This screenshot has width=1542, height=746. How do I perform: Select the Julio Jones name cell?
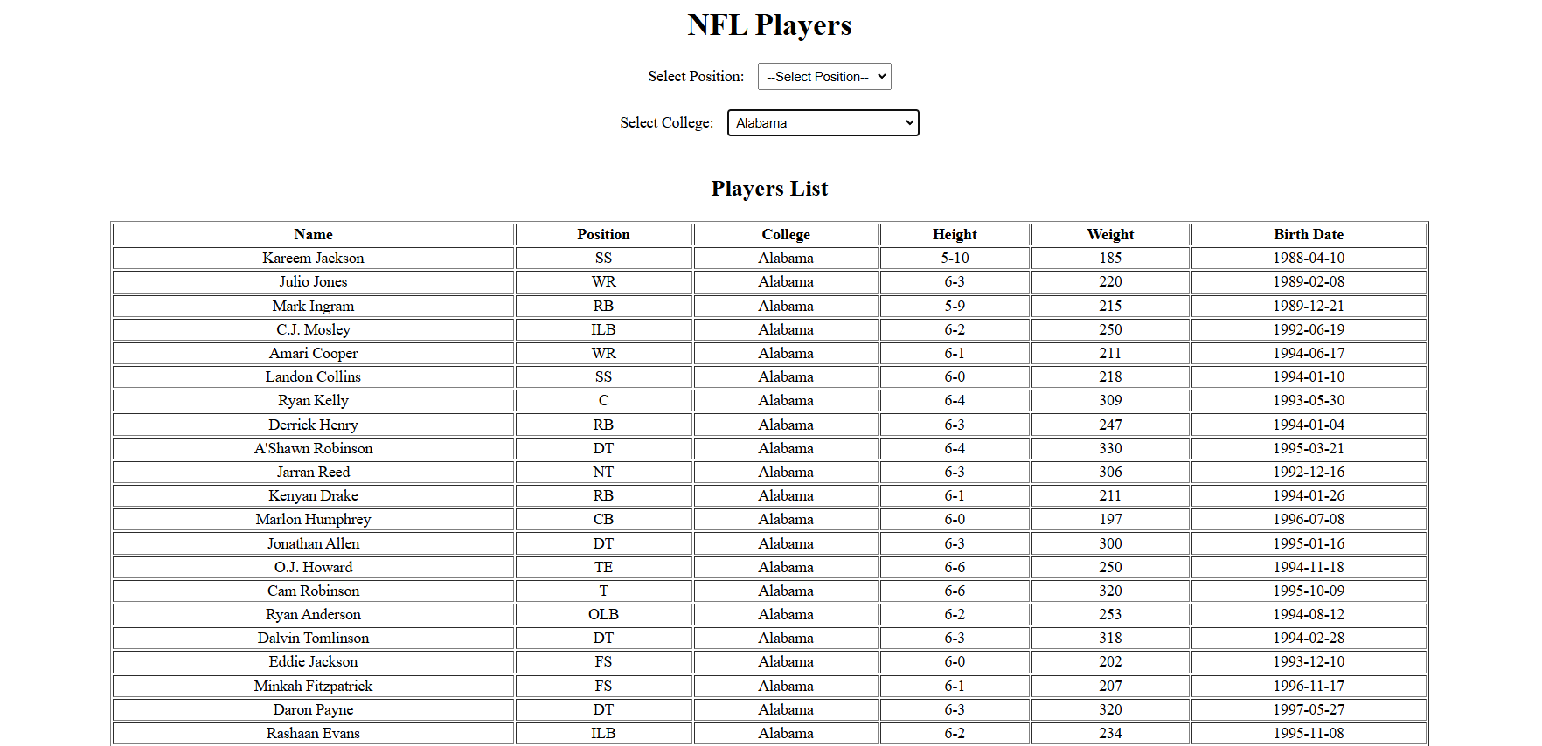pos(313,281)
